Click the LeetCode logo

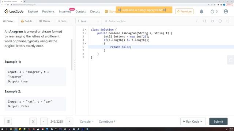tap(14, 11)
